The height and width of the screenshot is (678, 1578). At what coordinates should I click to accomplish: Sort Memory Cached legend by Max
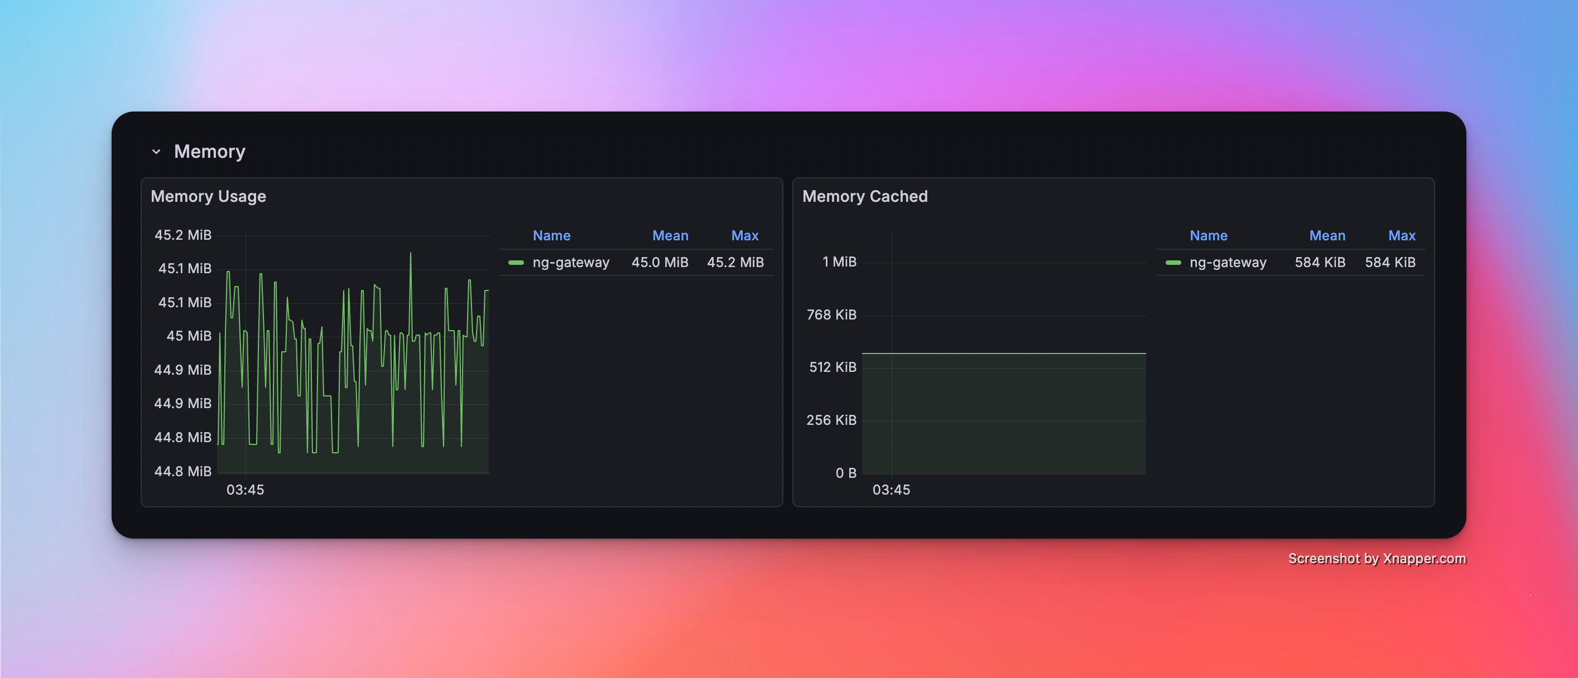pyautogui.click(x=1402, y=236)
